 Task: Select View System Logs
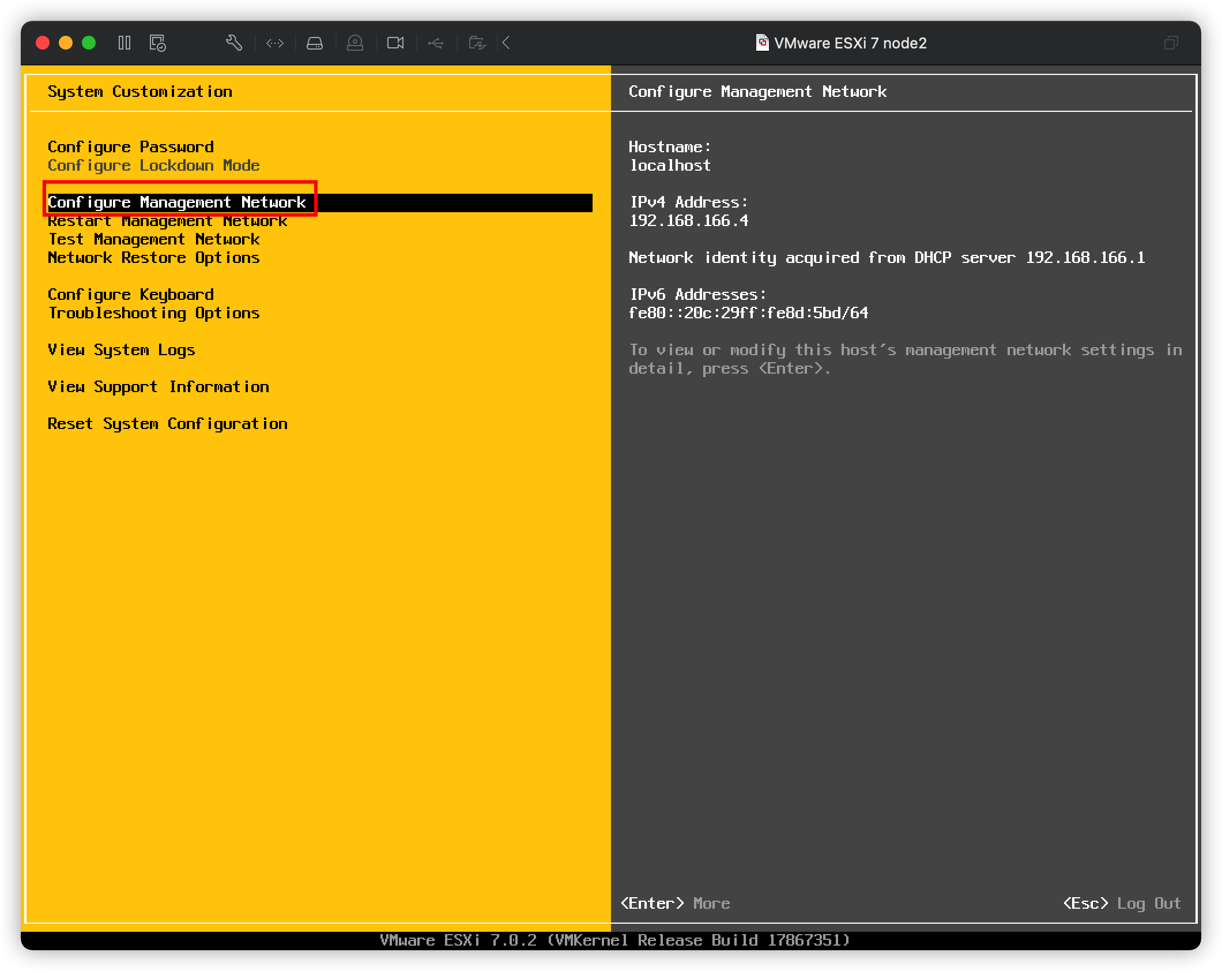[121, 349]
